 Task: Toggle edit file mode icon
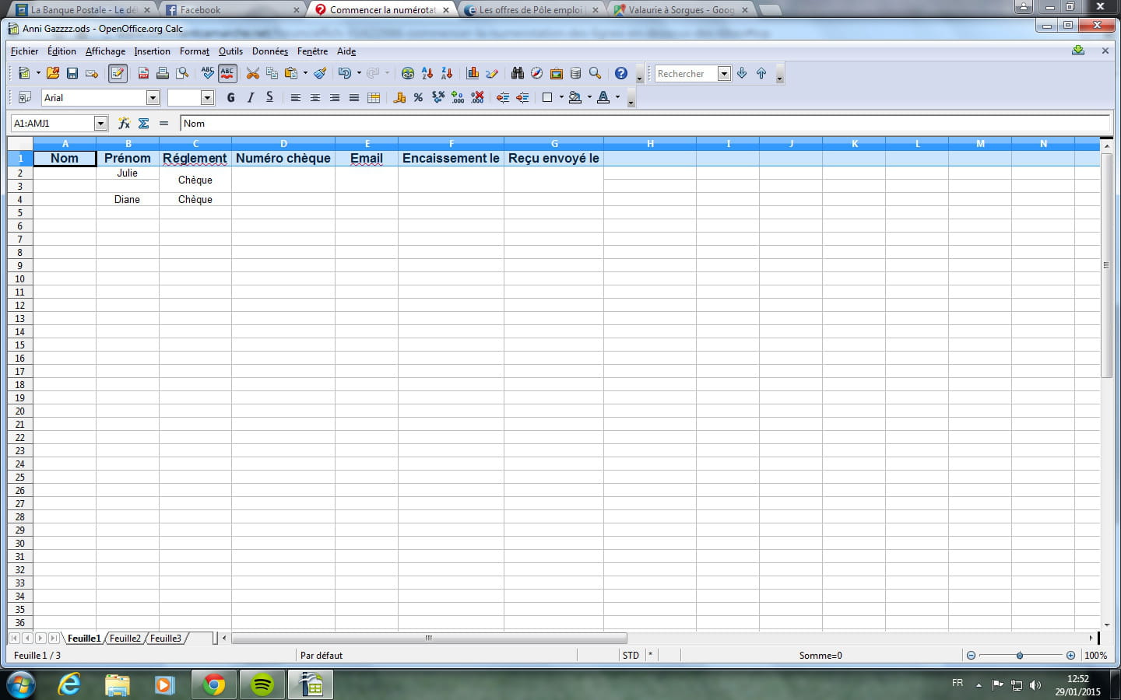pos(118,73)
